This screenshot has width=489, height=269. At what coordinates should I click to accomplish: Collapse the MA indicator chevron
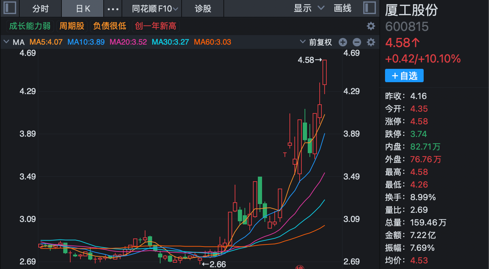pos(6,42)
